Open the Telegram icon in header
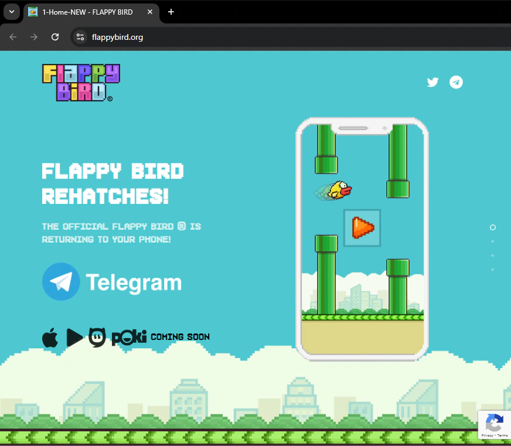 456,82
